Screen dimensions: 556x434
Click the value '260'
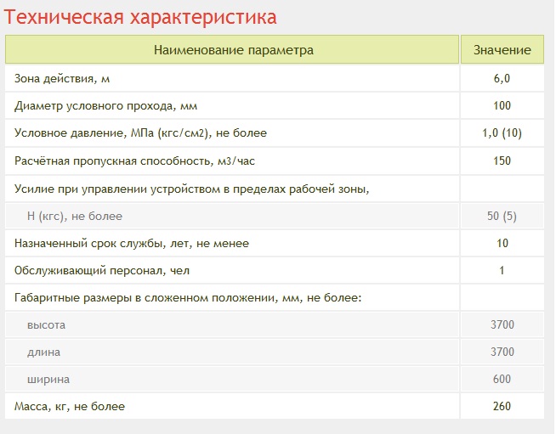click(502, 406)
